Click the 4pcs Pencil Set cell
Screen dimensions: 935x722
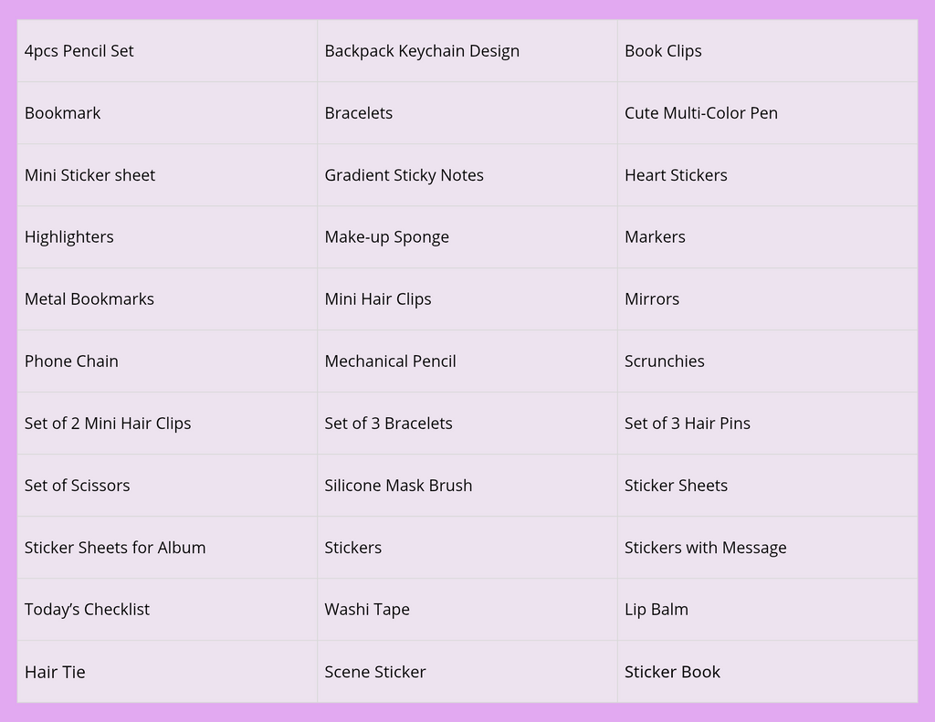(167, 51)
